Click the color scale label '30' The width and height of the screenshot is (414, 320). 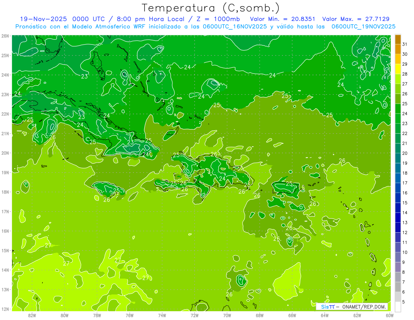click(405, 54)
